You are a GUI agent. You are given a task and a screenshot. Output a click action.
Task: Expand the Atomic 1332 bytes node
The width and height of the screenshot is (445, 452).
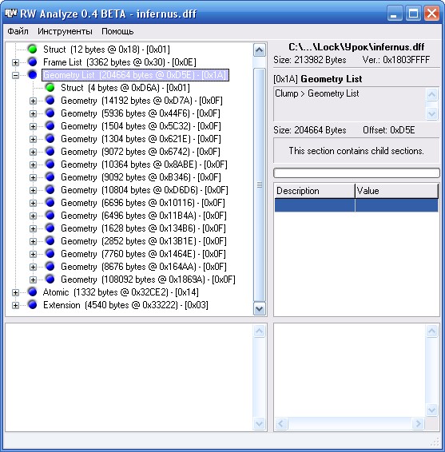[15, 292]
